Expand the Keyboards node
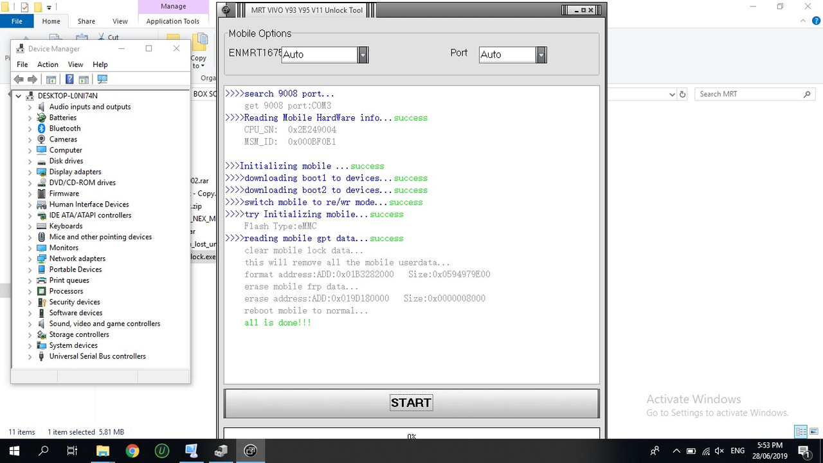The width and height of the screenshot is (823, 463). pos(30,226)
